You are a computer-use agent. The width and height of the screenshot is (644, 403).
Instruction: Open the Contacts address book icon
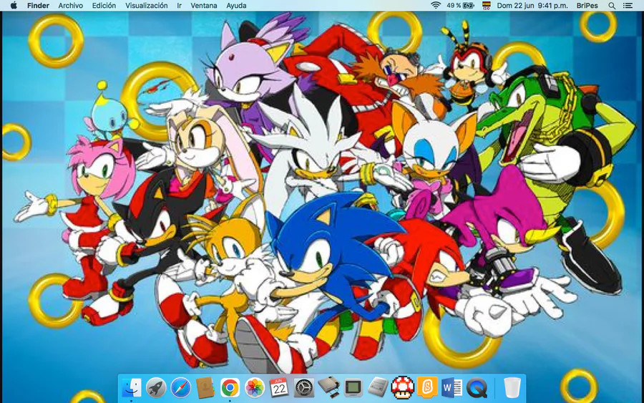coord(205,387)
